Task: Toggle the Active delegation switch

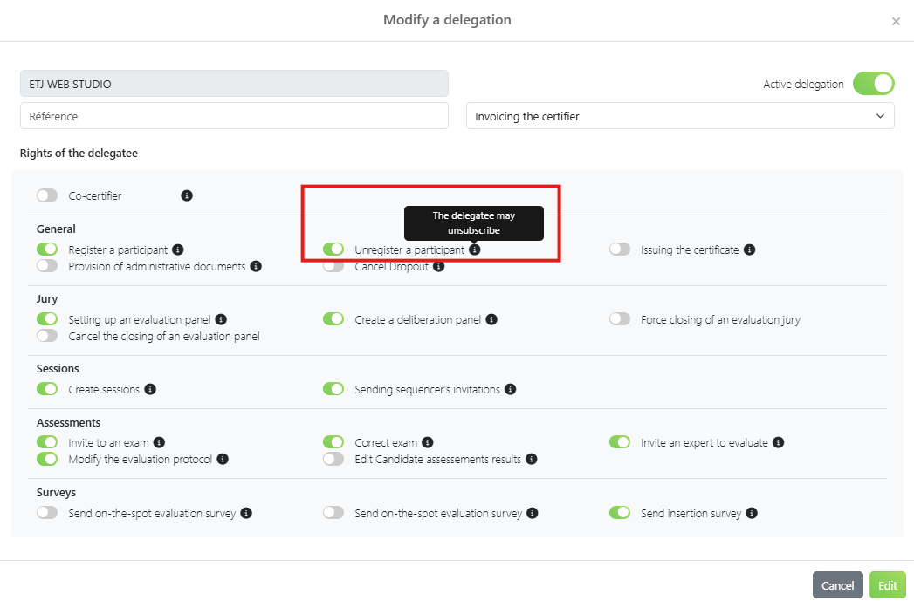Action: pos(873,84)
